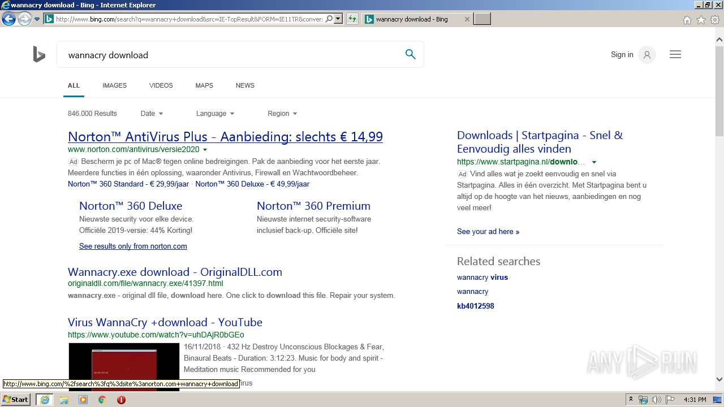This screenshot has width=724, height=407.
Task: Switch to the MAPS tab
Action: coord(204,85)
